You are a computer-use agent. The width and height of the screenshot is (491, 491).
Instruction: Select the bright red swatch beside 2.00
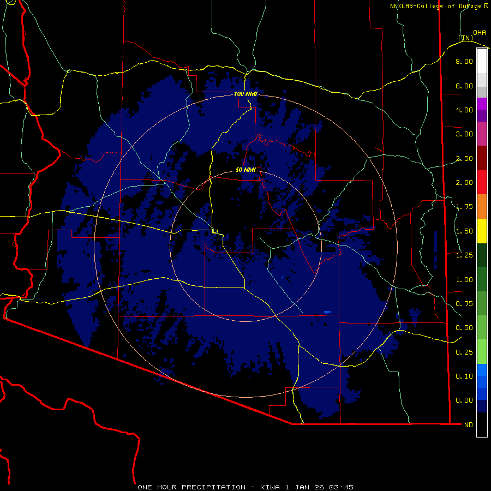click(482, 182)
